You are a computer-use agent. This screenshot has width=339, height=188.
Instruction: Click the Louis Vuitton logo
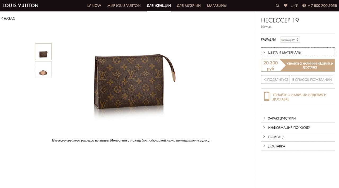20,6
